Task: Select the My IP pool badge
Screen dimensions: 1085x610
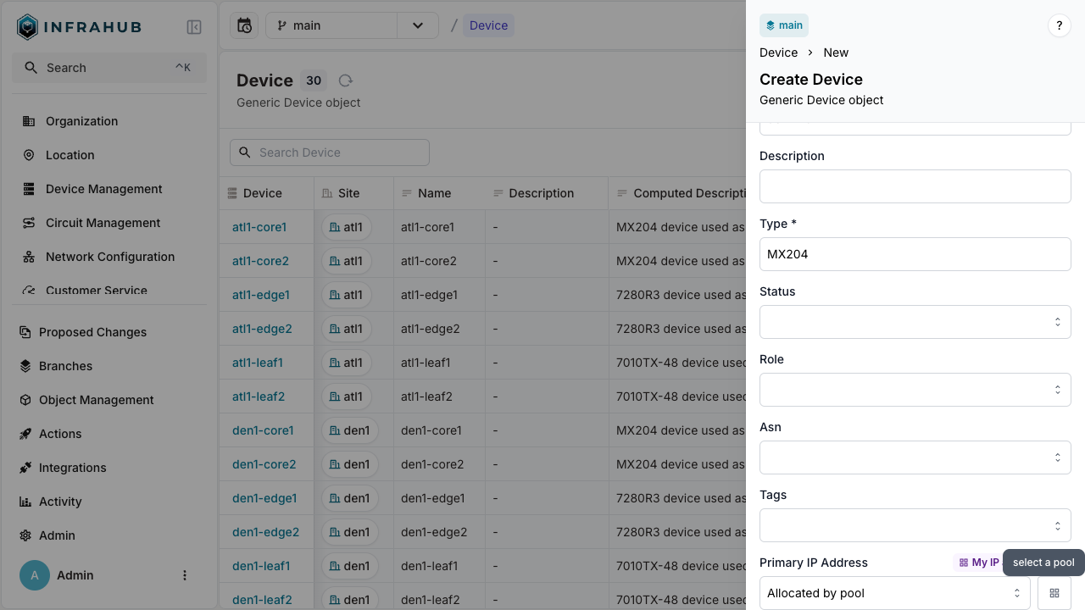Action: [x=980, y=563]
